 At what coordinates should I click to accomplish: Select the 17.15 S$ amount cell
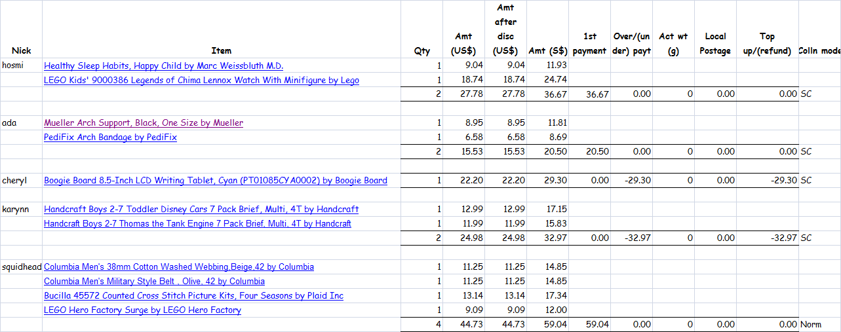(x=547, y=210)
